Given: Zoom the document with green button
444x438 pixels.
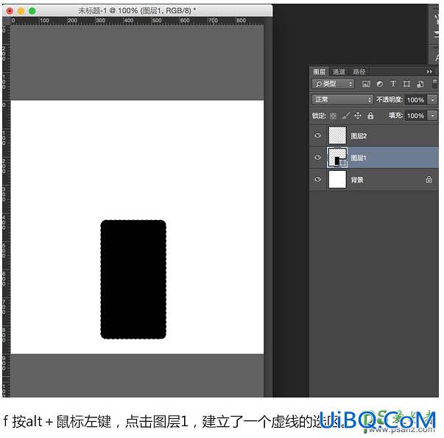Looking at the screenshot, I should tap(32, 11).
